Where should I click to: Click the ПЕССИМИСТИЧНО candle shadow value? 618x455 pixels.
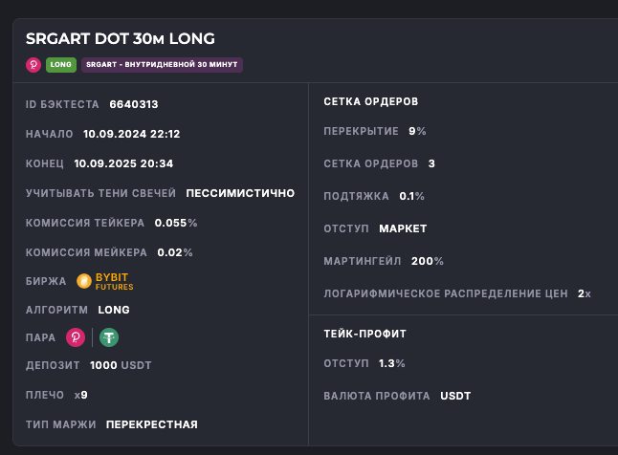[240, 193]
